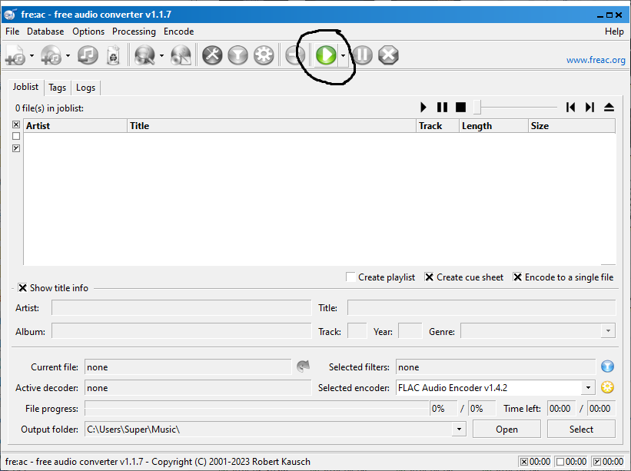Clear the joblist using the trash icon
Image resolution: width=631 pixels, height=471 pixels.
[x=114, y=55]
